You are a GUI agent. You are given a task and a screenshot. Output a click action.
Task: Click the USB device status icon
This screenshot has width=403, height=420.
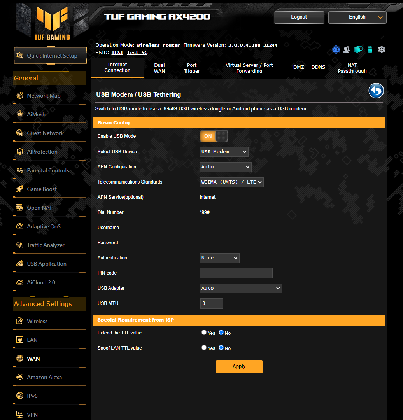(x=370, y=49)
